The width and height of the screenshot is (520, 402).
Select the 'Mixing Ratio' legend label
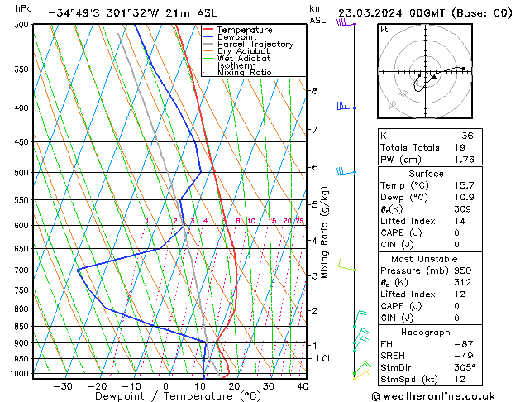click(245, 72)
